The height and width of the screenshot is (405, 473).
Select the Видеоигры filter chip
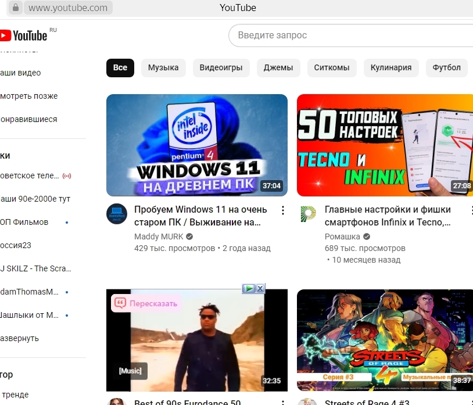221,67
